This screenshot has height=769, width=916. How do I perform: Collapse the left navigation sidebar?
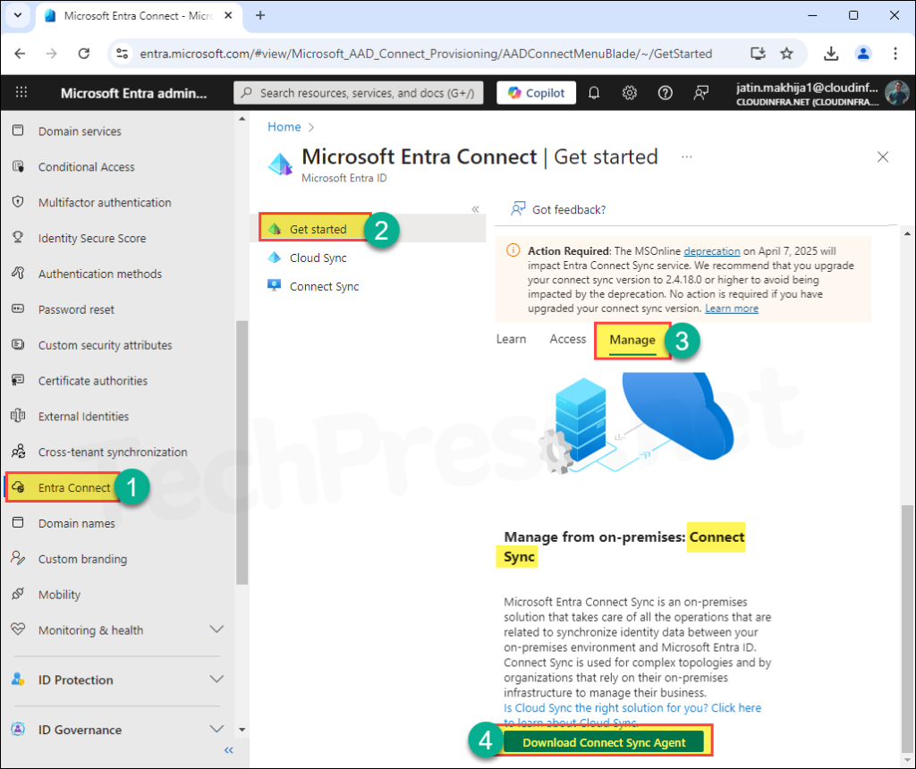pyautogui.click(x=228, y=750)
